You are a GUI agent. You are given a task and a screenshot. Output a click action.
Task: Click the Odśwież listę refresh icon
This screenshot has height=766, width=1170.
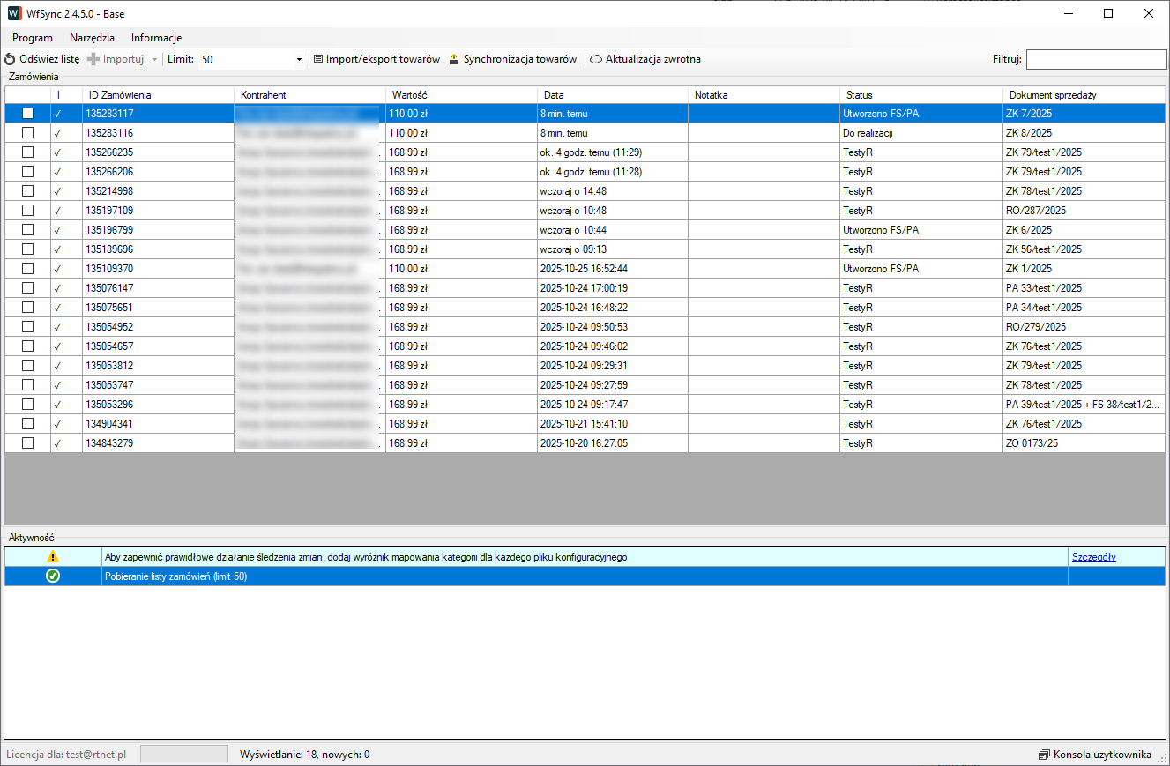point(10,60)
